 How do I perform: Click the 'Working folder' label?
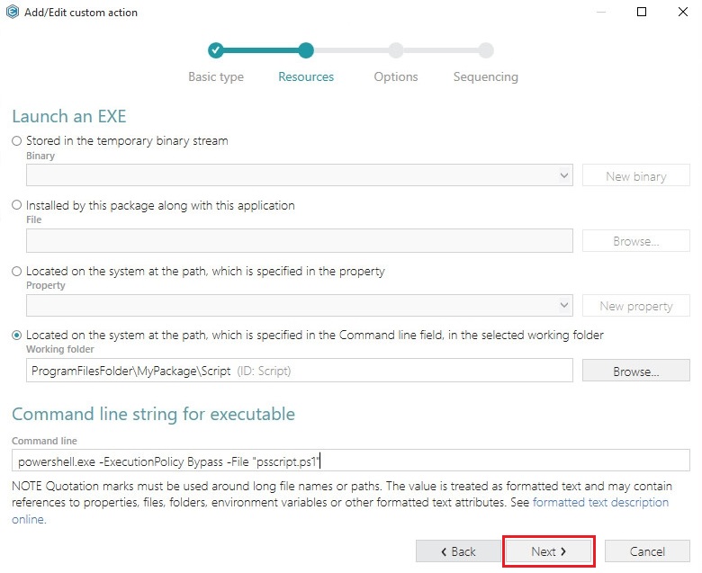click(60, 349)
